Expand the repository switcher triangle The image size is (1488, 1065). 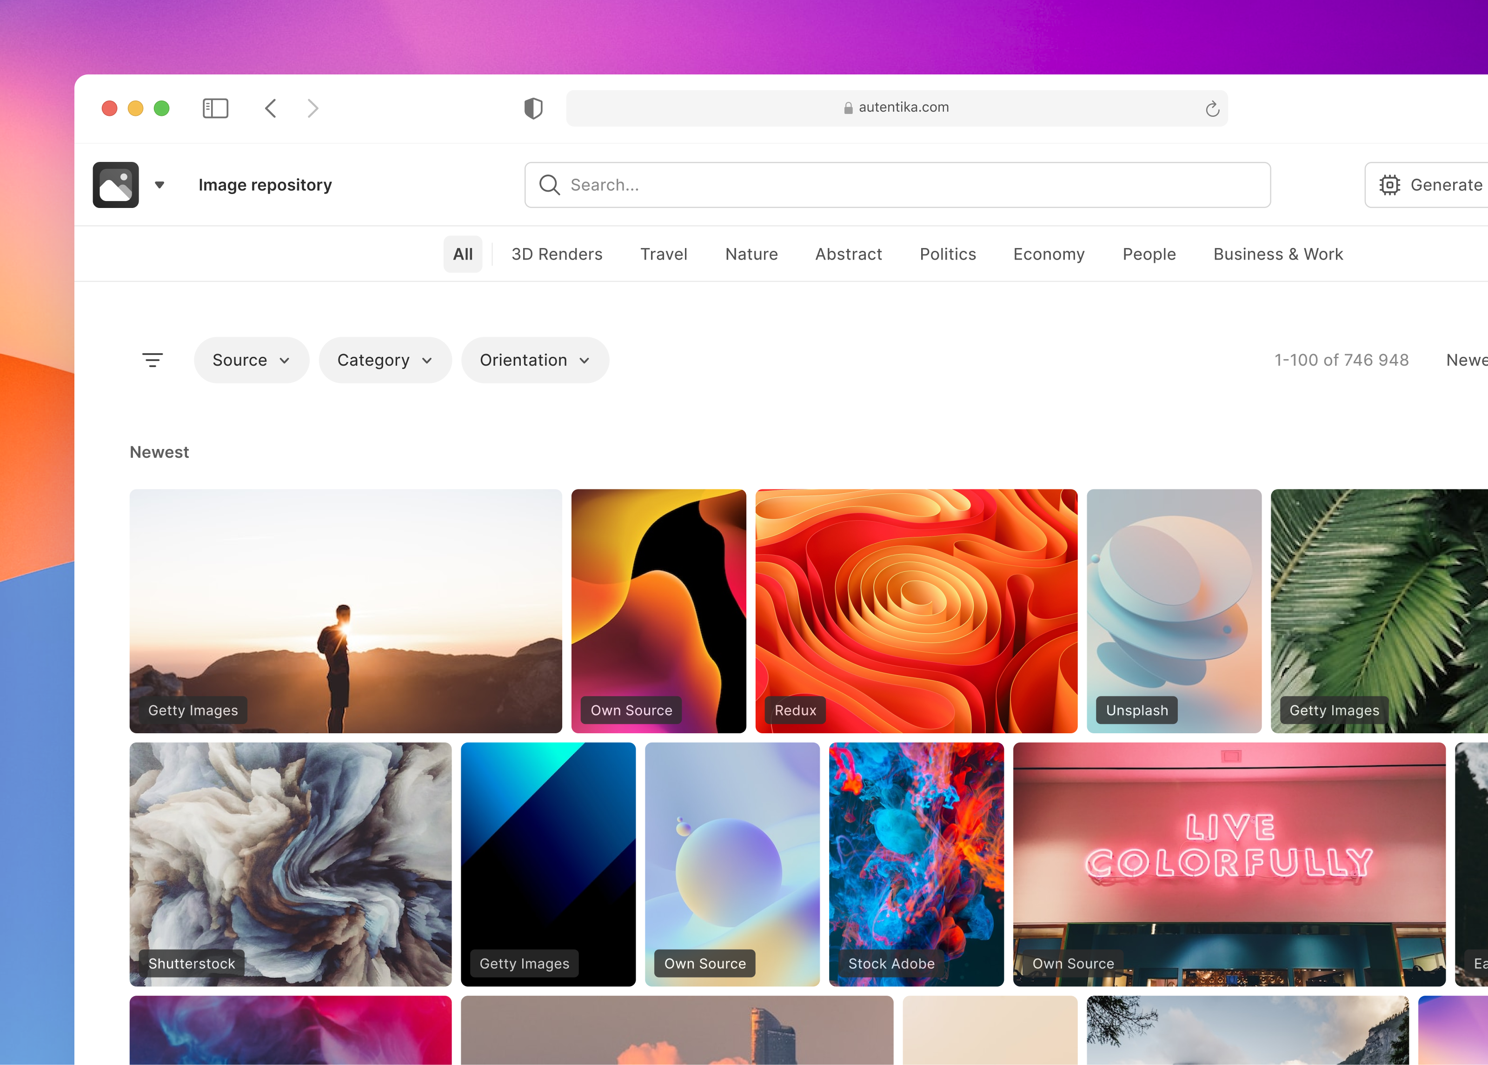point(159,184)
